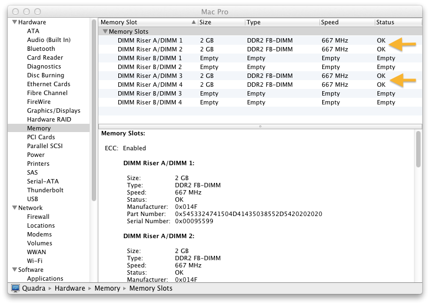Image resolution: width=430 pixels, height=305 pixels.
Task: Select DIMM Riser A/DIMM 4 row
Action: (260, 85)
